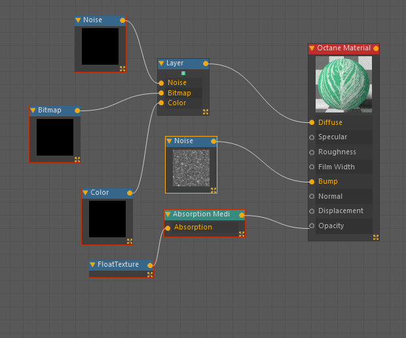Click output port of Layer node
Image resolution: width=406 pixels, height=338 pixels.
point(206,63)
